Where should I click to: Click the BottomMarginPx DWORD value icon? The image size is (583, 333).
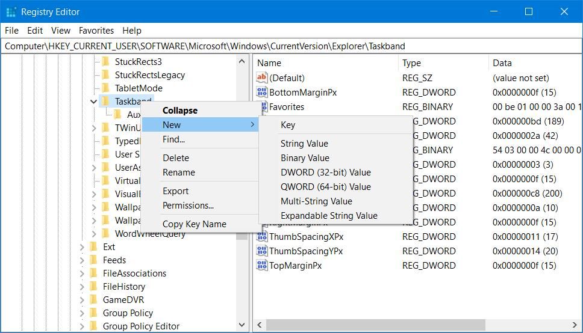(261, 92)
